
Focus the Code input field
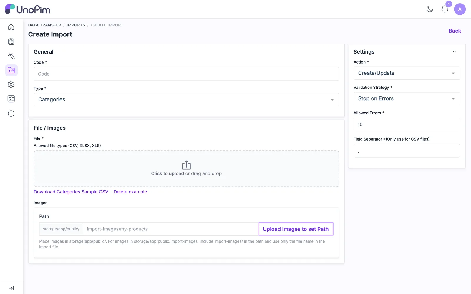[186, 74]
